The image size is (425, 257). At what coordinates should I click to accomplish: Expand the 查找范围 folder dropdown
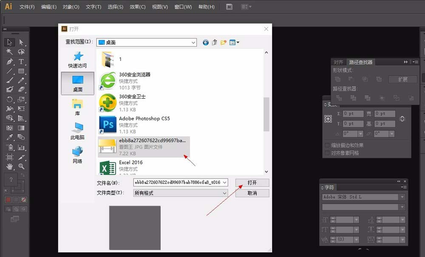(x=193, y=42)
